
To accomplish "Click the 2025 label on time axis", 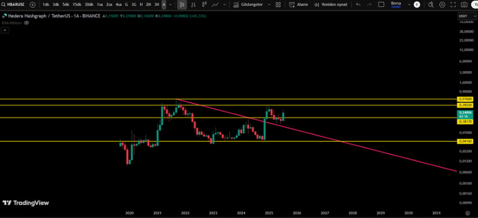I will [x=269, y=213].
